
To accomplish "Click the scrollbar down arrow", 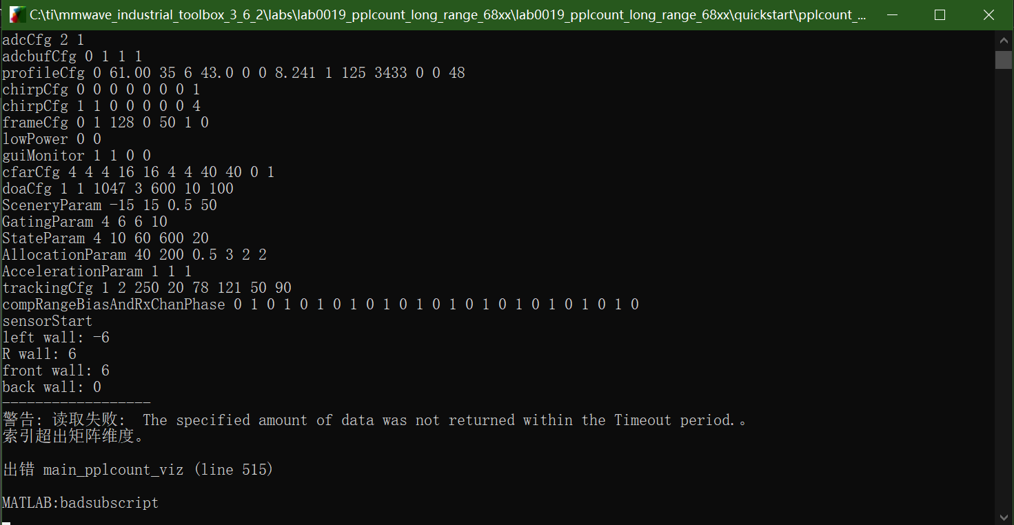I will tap(1003, 516).
